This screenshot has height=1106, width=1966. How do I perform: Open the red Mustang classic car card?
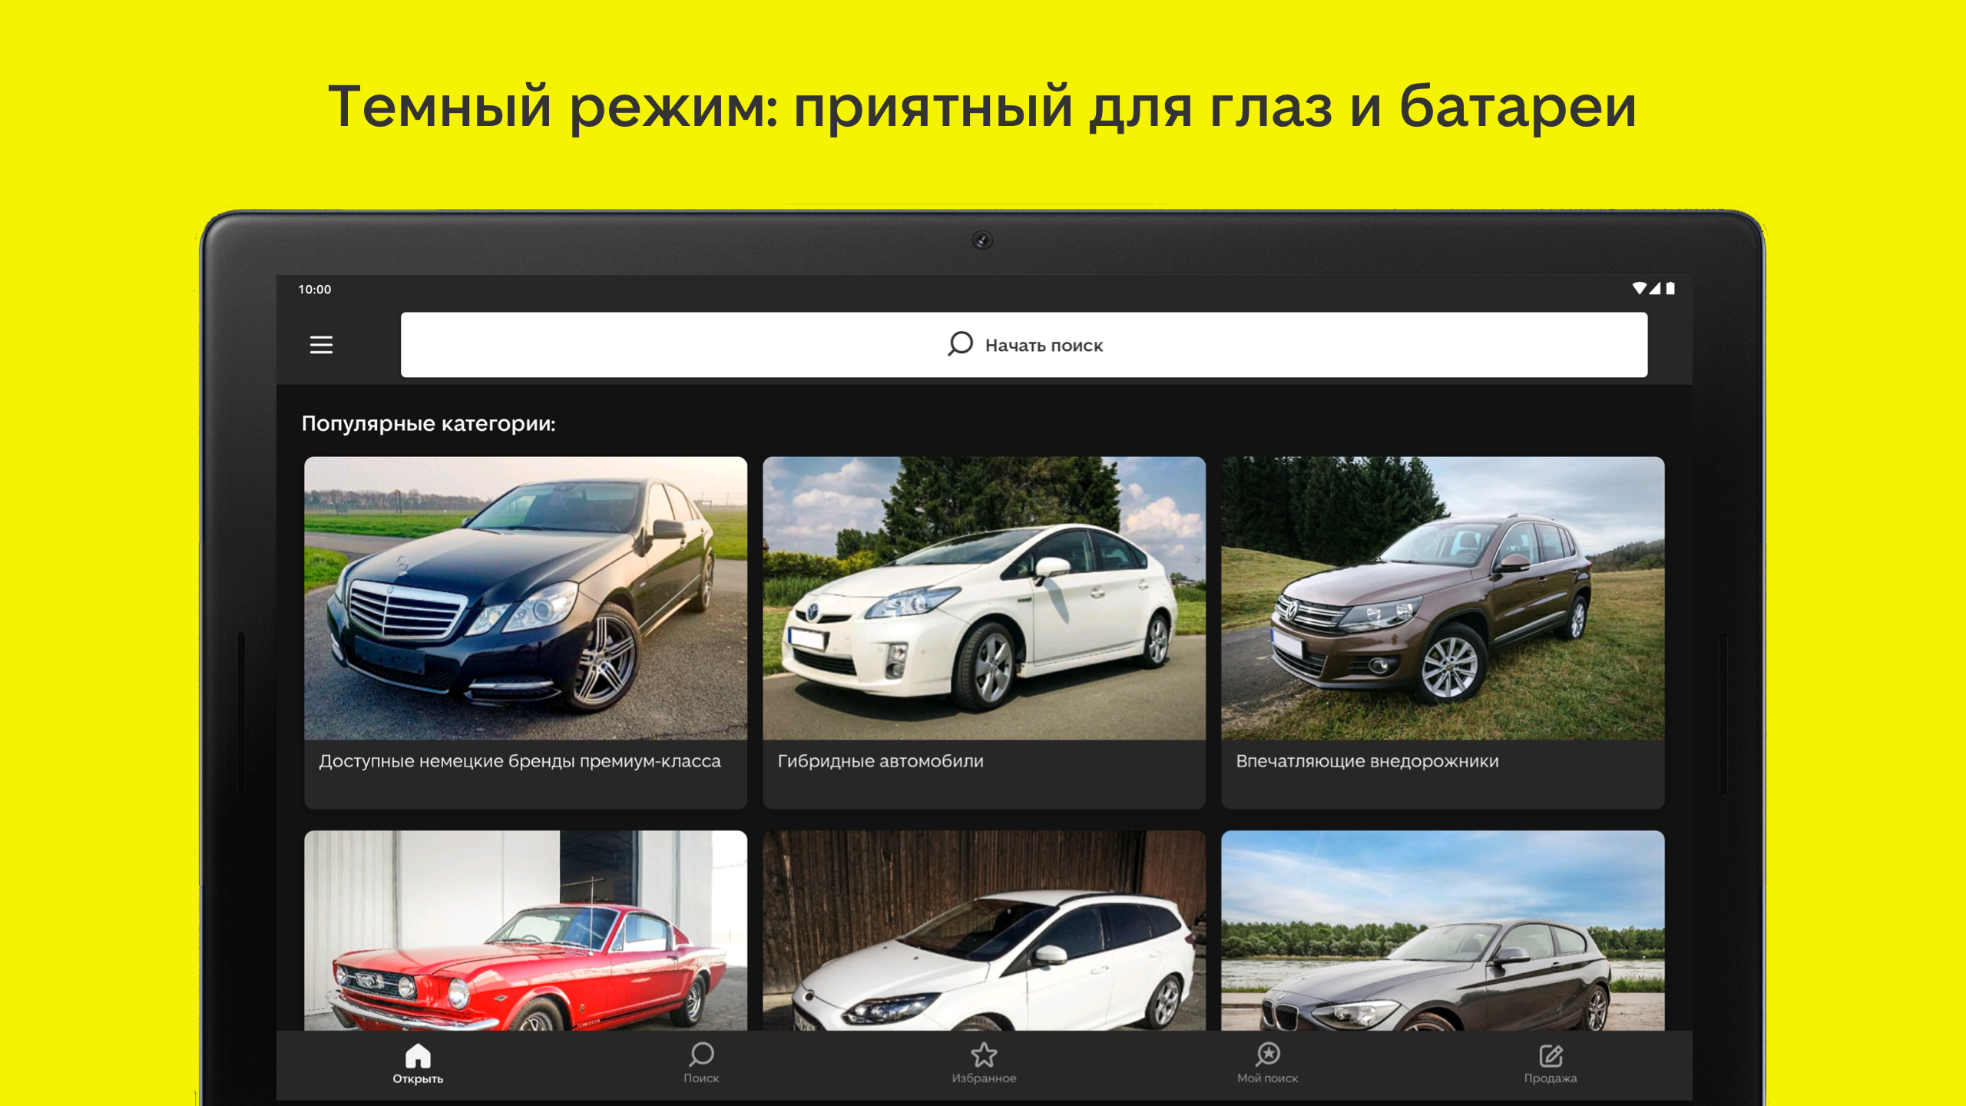tap(525, 930)
